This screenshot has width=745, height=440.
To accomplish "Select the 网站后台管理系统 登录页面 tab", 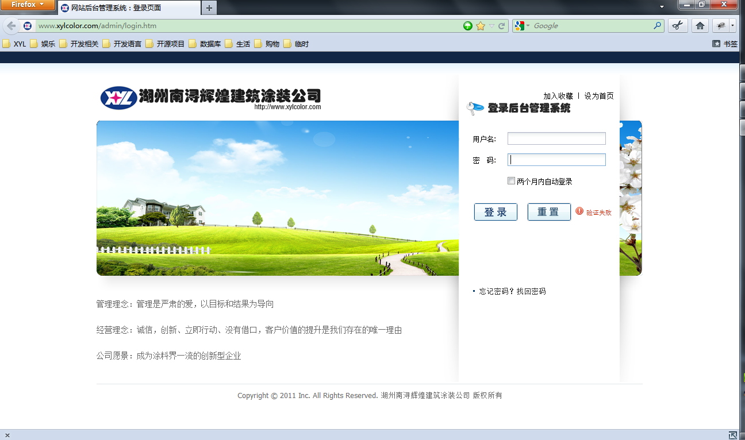I will [129, 8].
